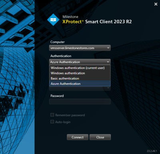
Task: Click the Close button
Action: (100, 137)
